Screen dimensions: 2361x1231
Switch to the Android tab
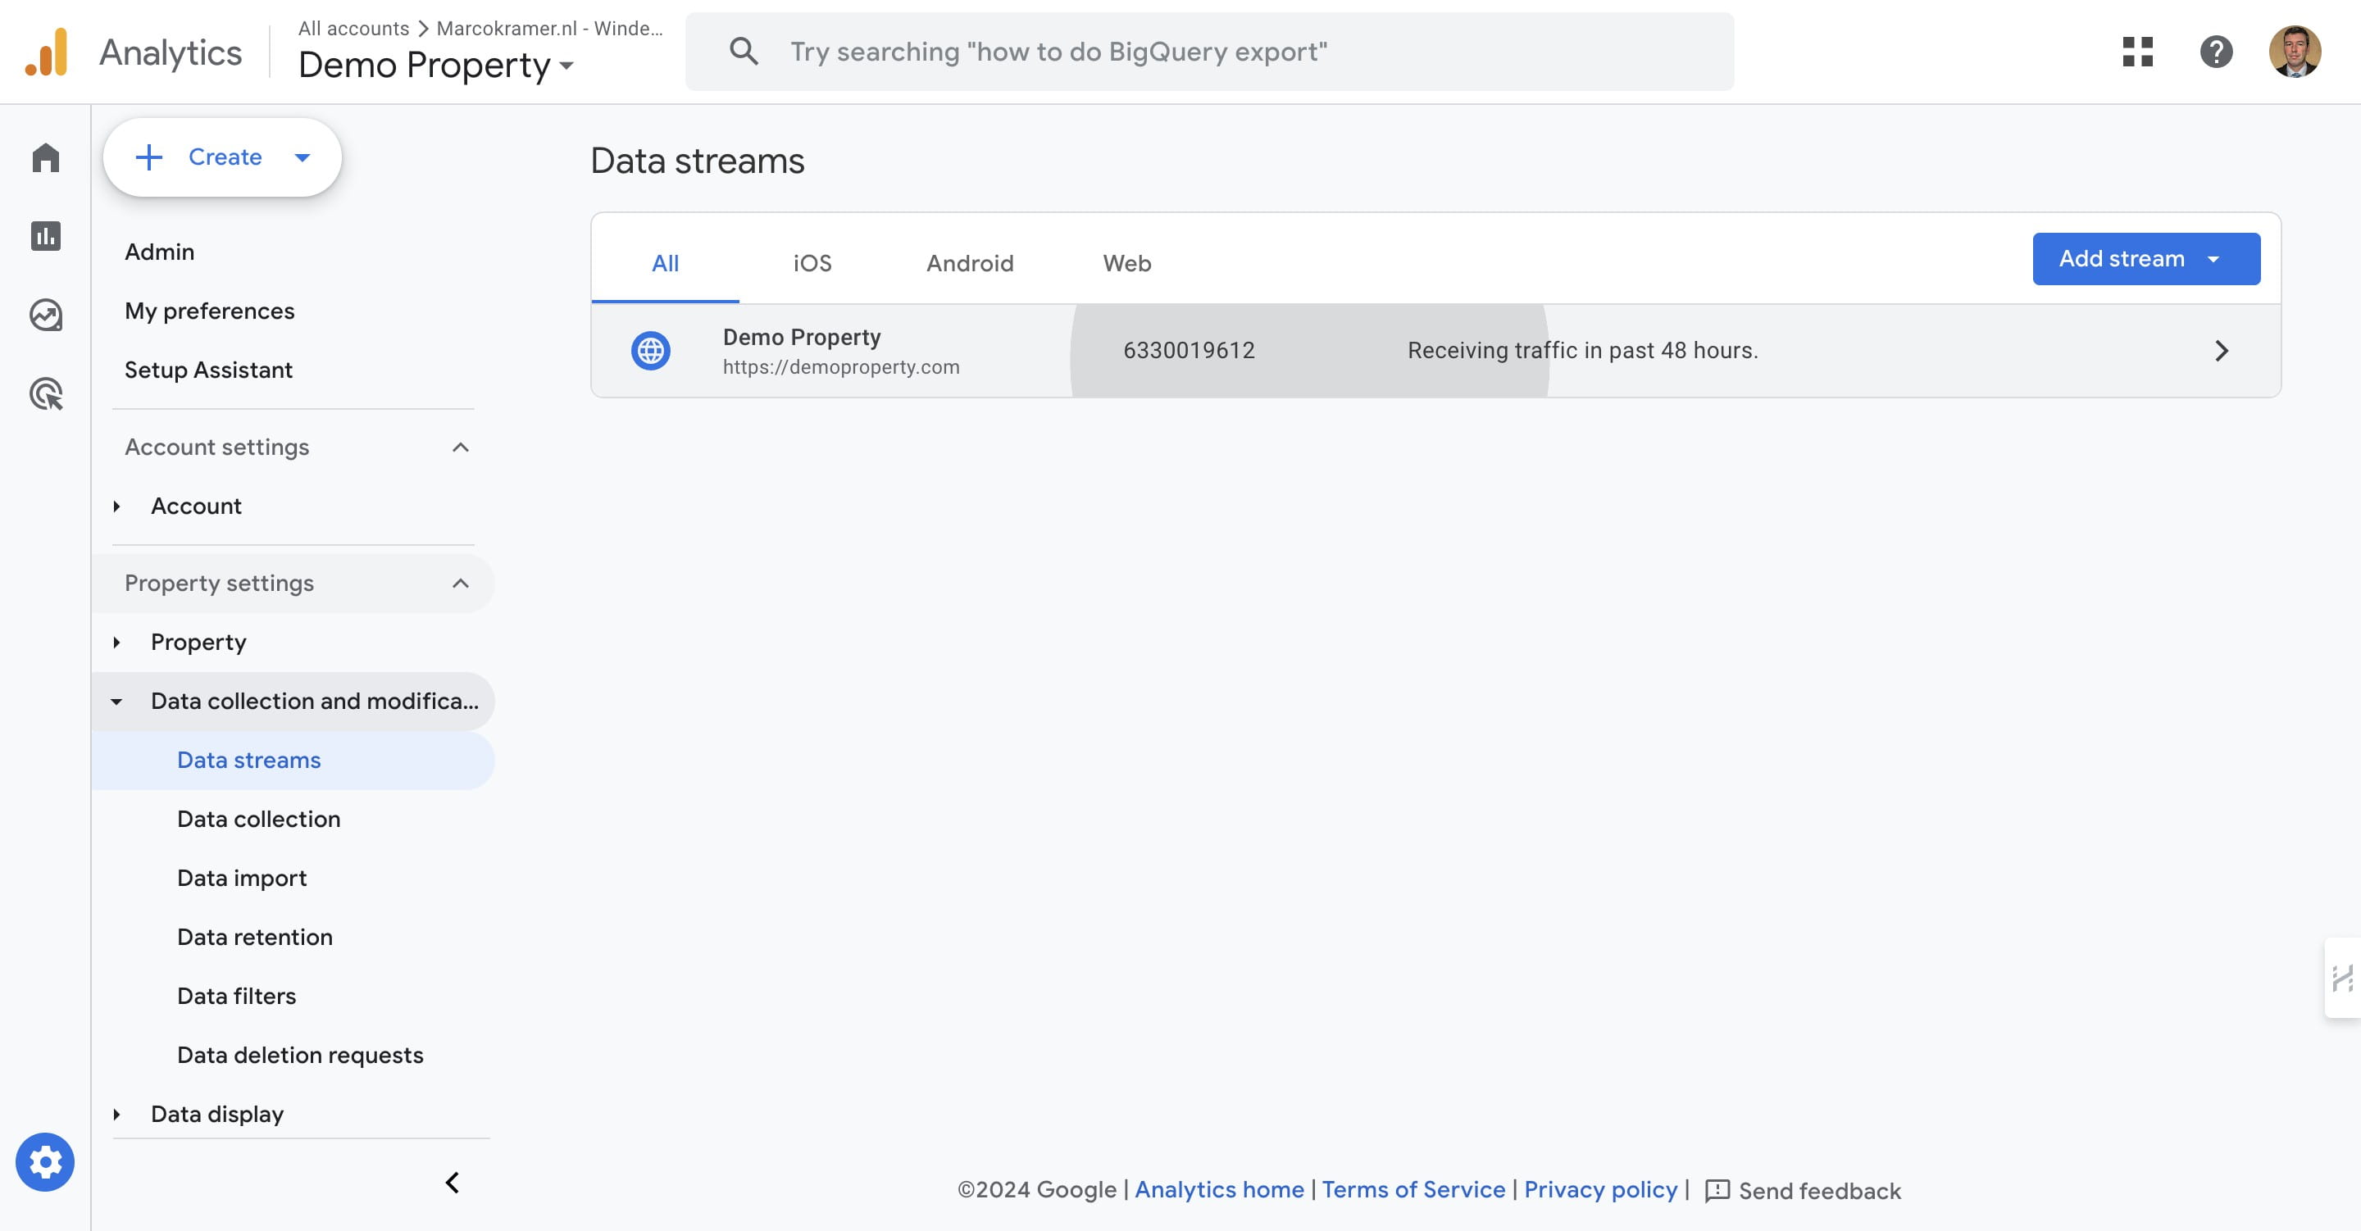[970, 263]
